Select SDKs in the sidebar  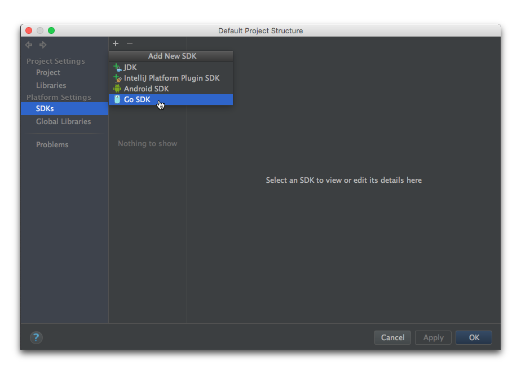[x=64, y=108]
